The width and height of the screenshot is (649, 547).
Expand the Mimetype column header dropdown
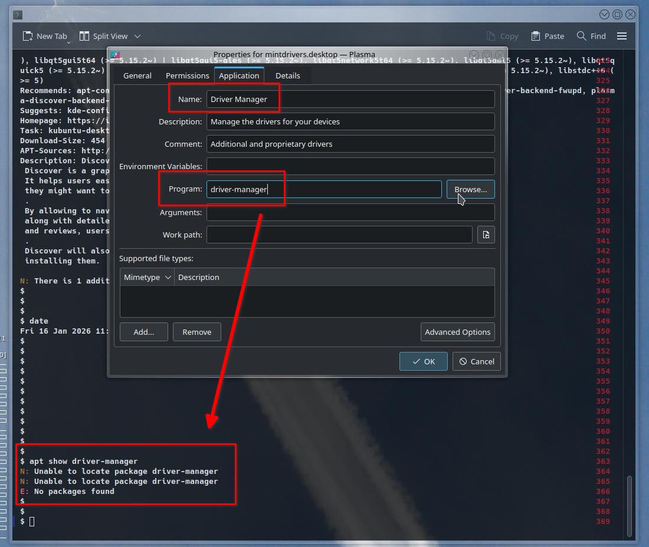click(168, 277)
